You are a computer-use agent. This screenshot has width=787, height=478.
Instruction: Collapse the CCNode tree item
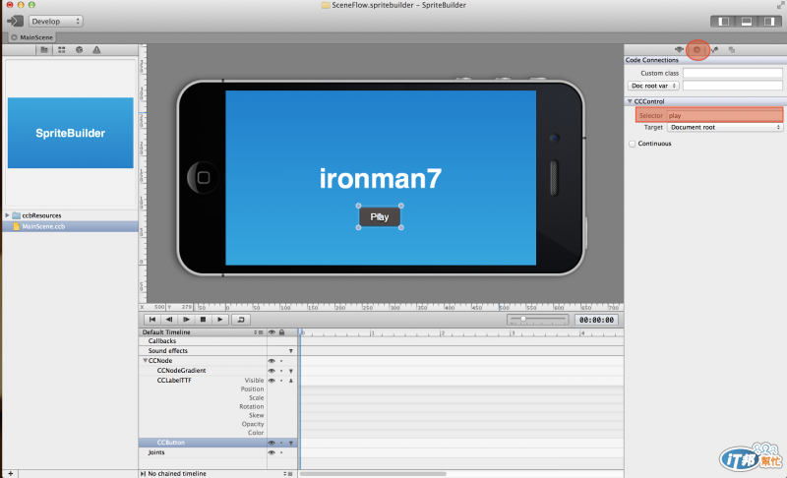coord(145,361)
